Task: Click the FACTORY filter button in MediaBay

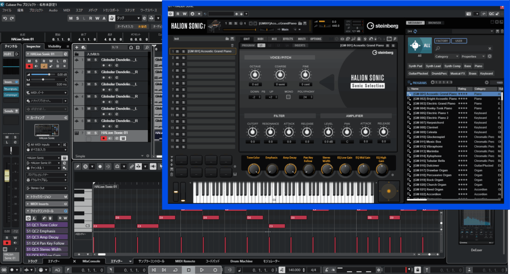Action: coord(442,41)
